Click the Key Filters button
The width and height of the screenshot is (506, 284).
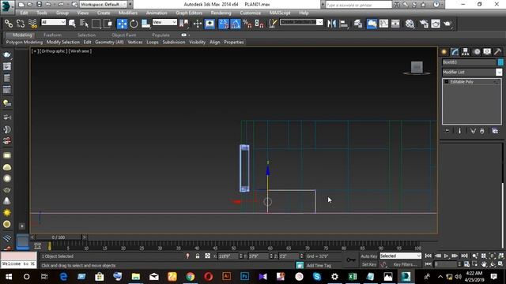(x=406, y=264)
